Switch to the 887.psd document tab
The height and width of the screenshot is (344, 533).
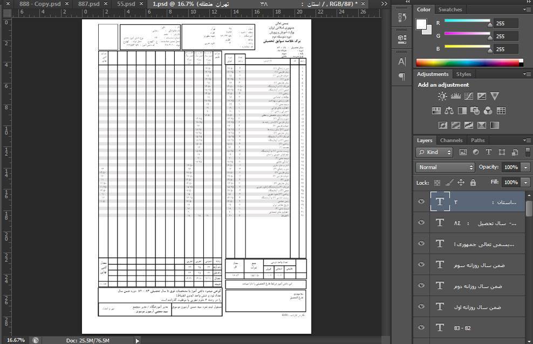(x=88, y=4)
